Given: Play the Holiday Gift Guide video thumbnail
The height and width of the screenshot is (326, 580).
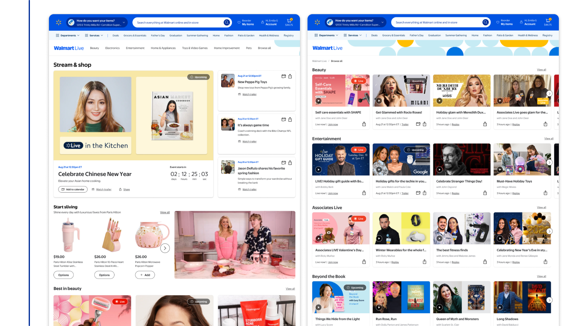Looking at the screenshot, I should pos(318,170).
